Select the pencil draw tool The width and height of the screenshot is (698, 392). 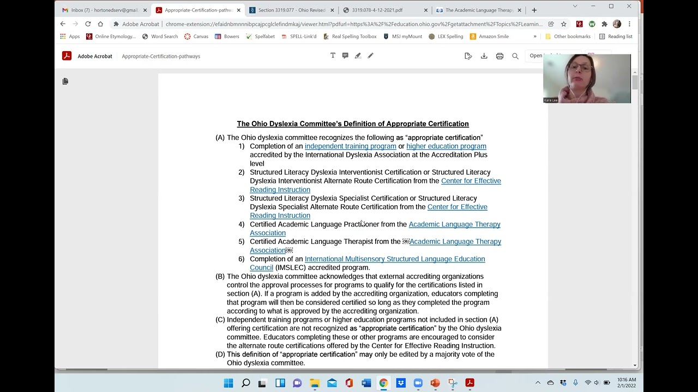coord(370,56)
